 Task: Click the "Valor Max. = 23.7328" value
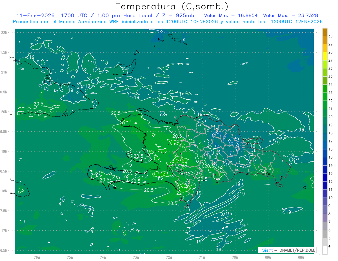(x=291, y=15)
